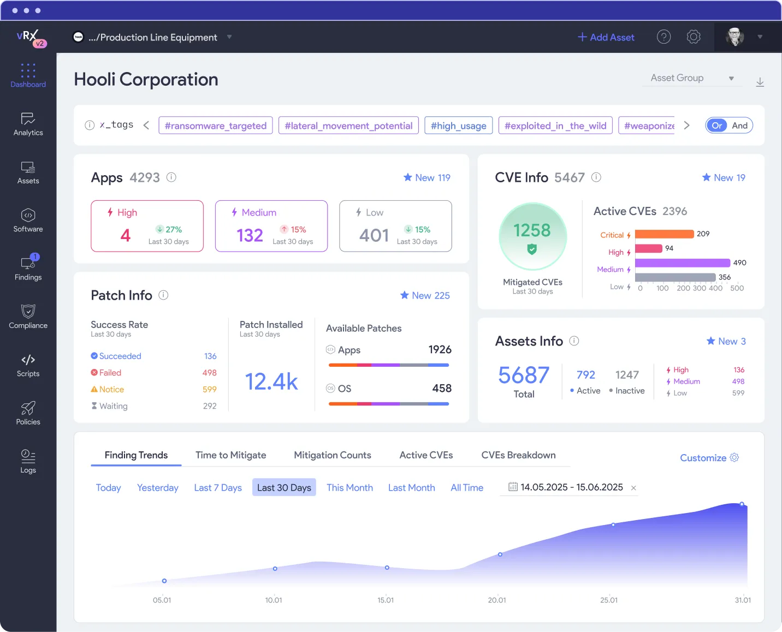The height and width of the screenshot is (632, 782).
Task: Toggle the #exploited_in_the_wild tag
Action: pos(555,126)
